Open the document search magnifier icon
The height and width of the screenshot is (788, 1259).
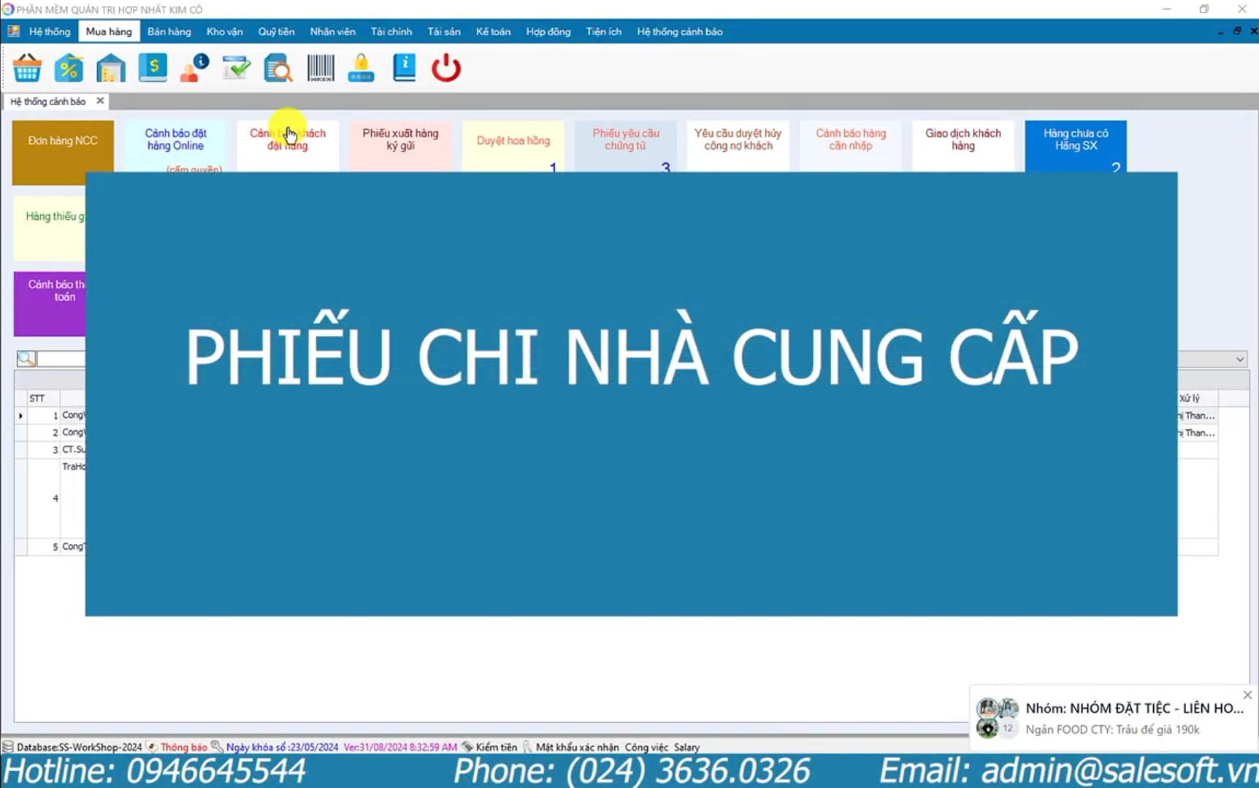tap(278, 68)
